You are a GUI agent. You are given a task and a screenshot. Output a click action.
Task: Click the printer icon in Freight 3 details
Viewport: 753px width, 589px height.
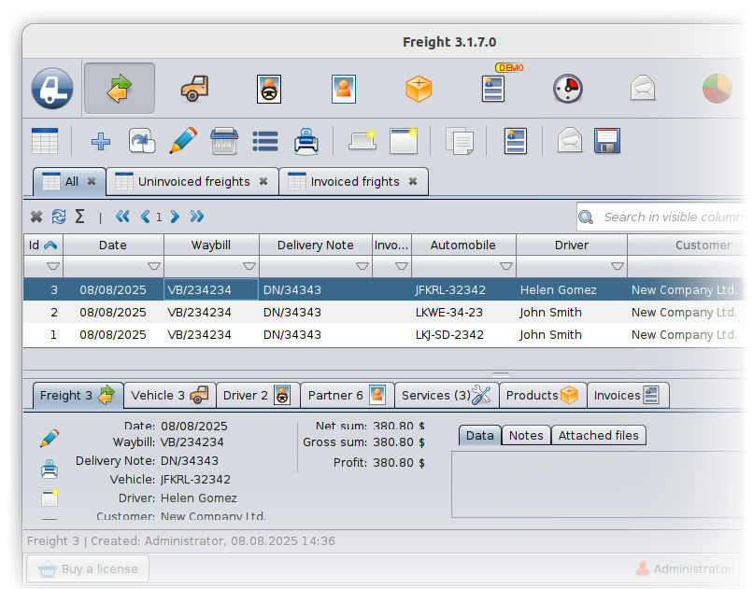(50, 469)
